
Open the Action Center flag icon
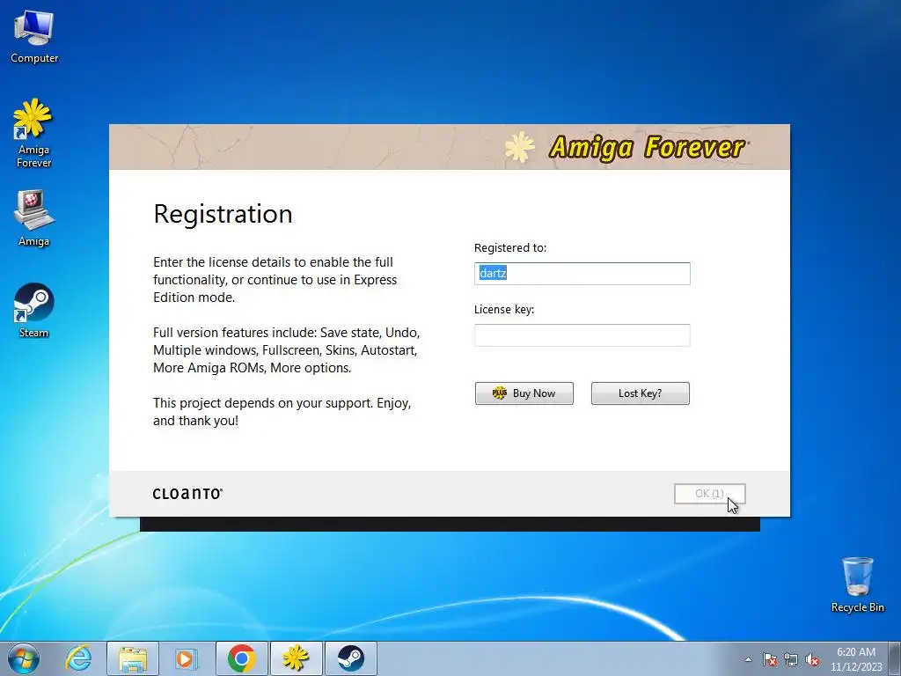click(x=769, y=659)
